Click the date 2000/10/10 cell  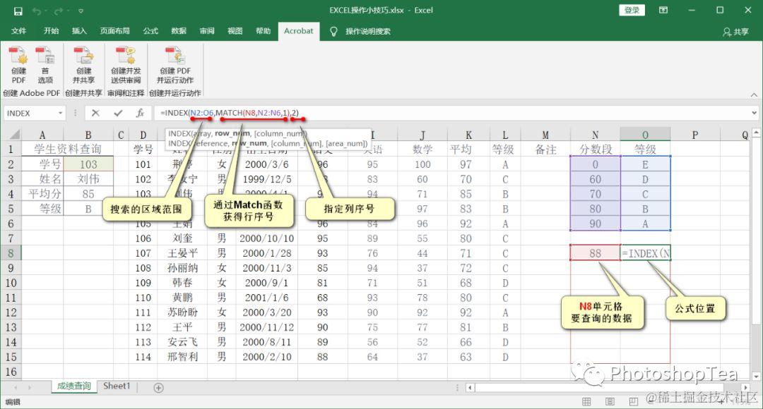click(x=266, y=238)
